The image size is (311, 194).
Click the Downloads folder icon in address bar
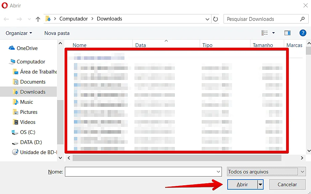click(48, 18)
